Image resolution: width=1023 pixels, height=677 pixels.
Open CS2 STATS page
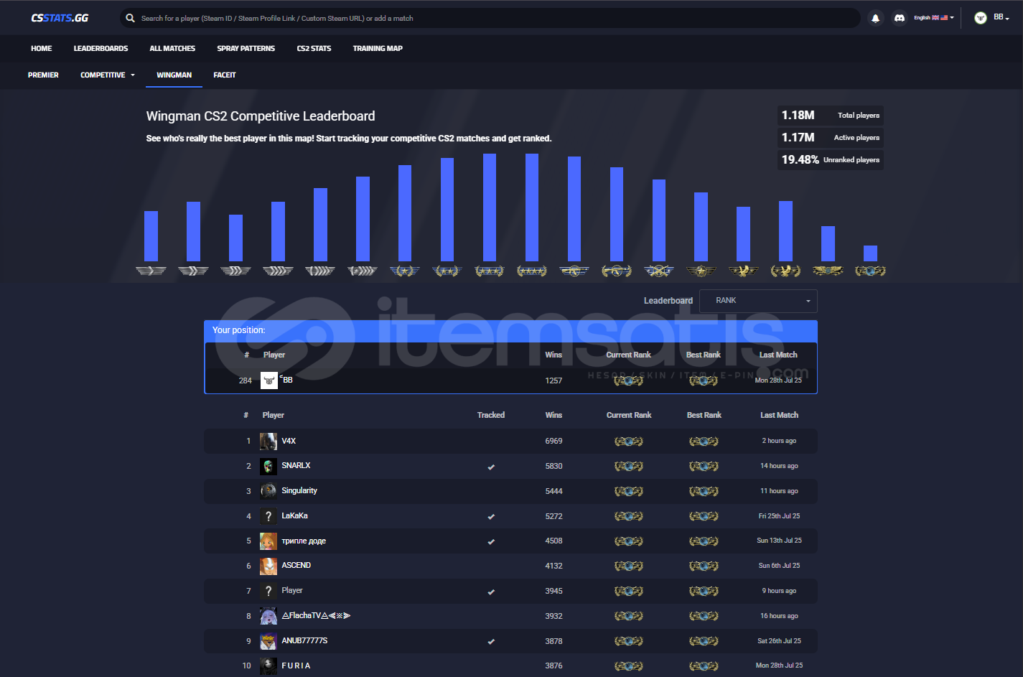click(x=314, y=49)
